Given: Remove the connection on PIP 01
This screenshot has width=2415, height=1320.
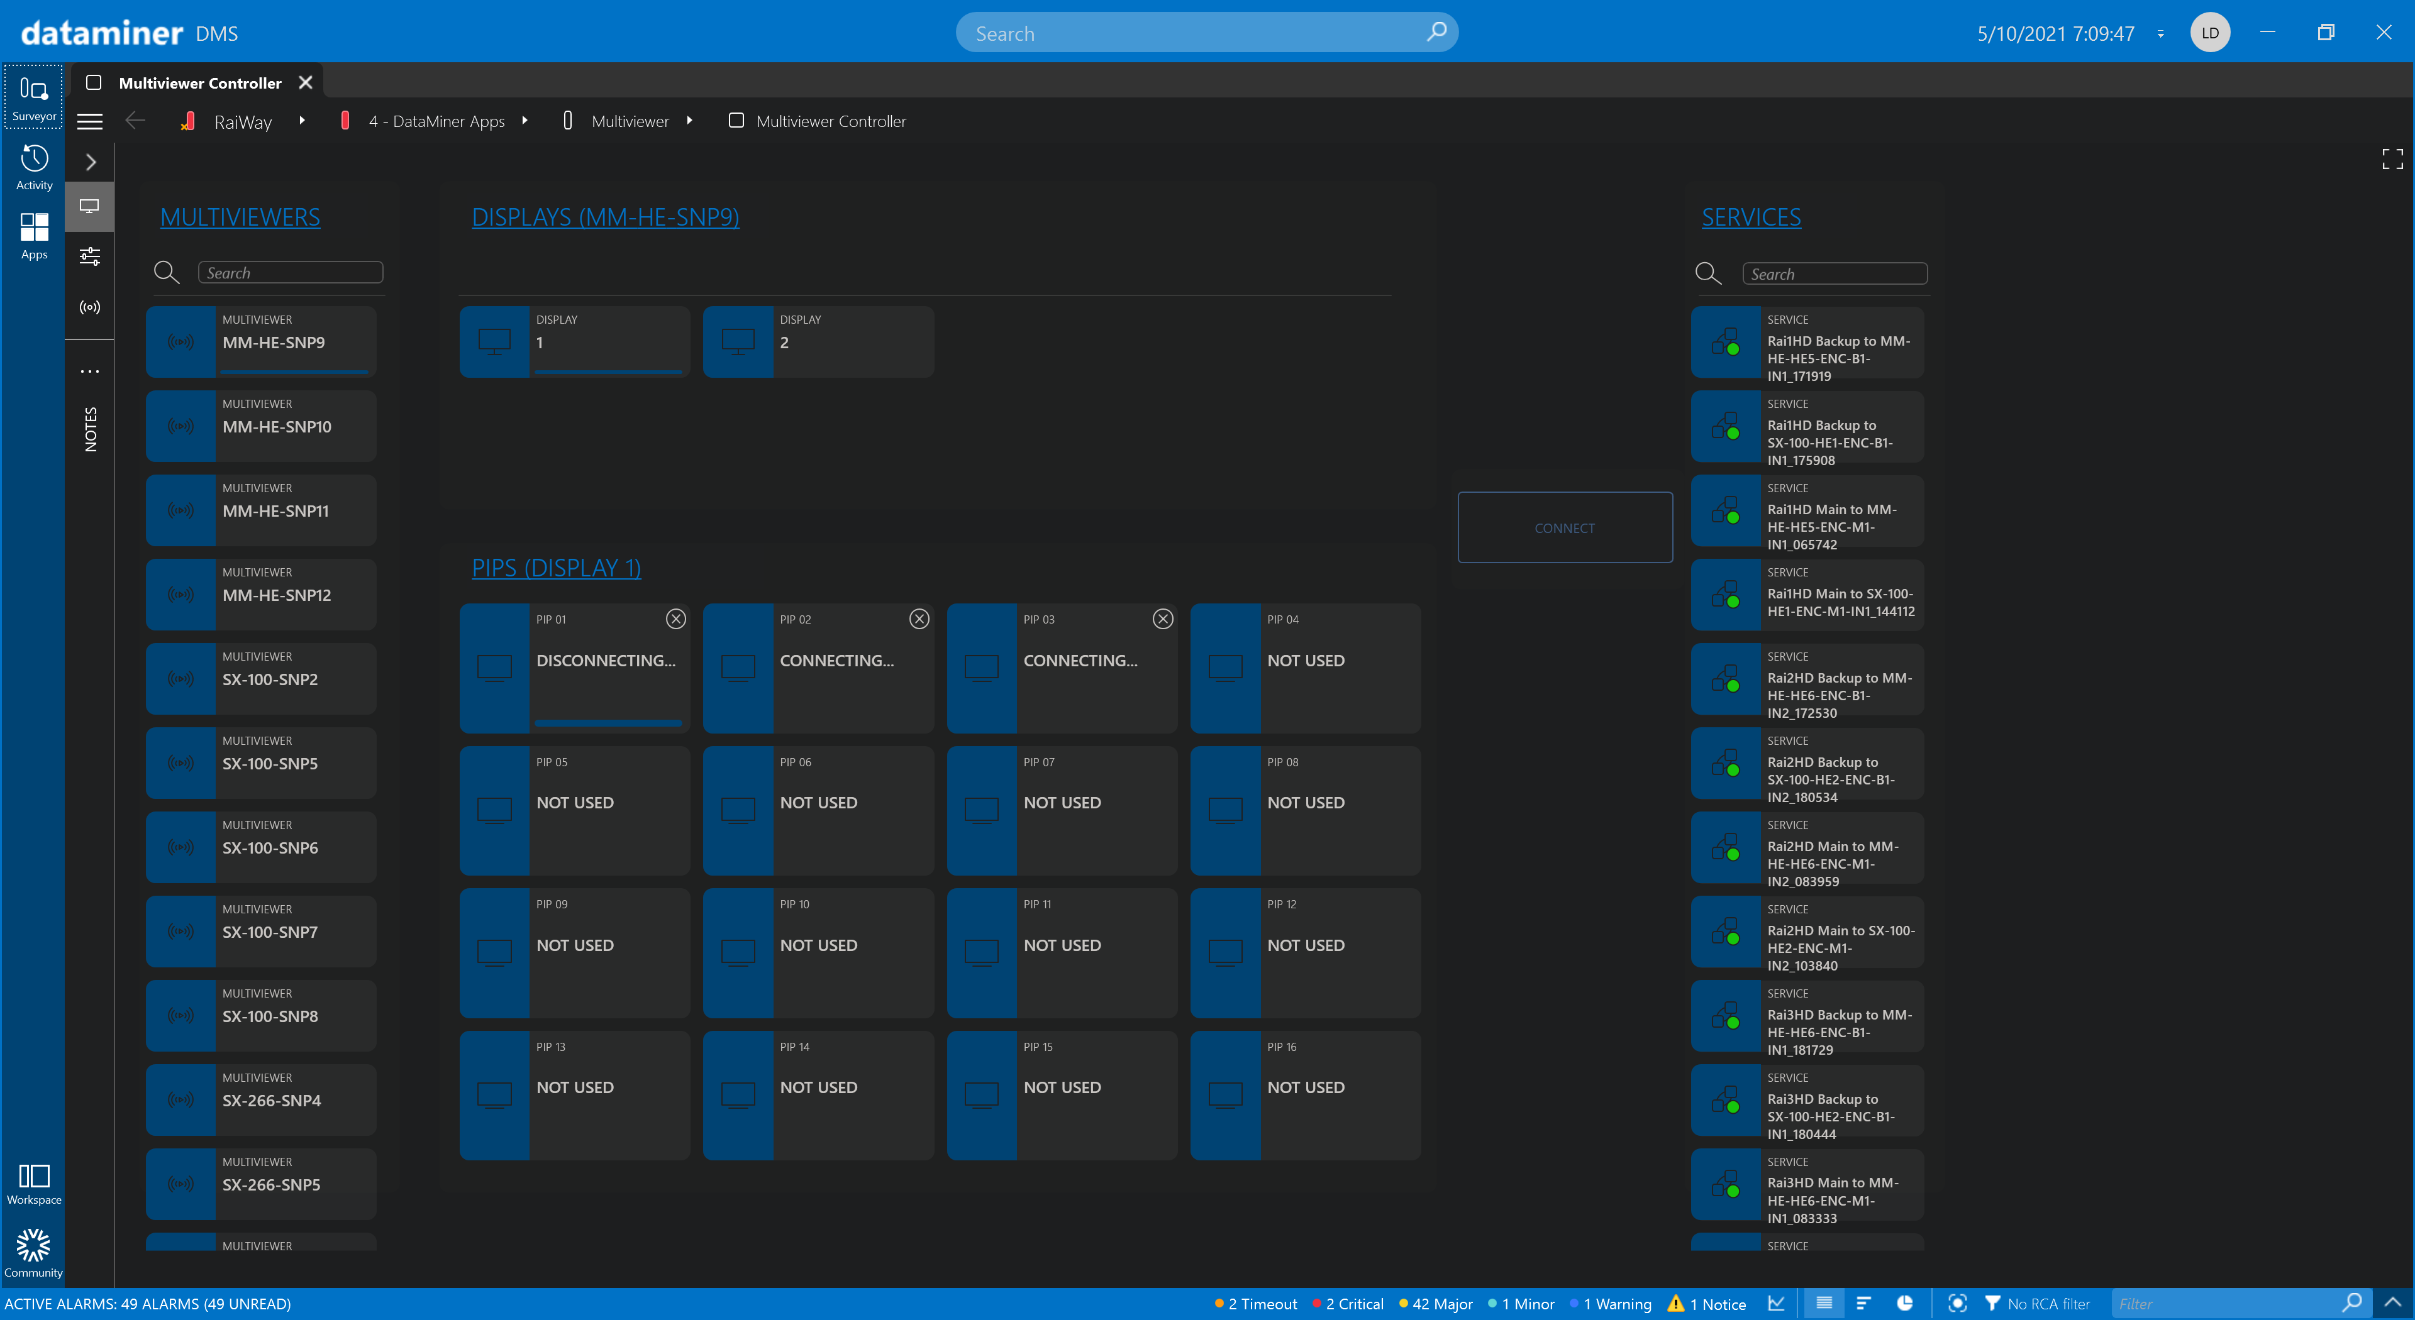Looking at the screenshot, I should pos(676,619).
